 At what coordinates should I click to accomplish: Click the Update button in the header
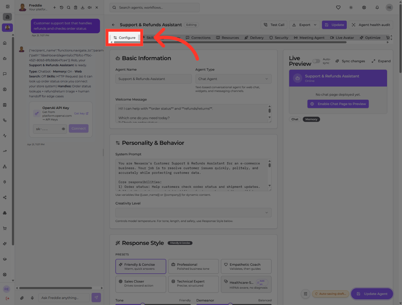pyautogui.click(x=334, y=25)
